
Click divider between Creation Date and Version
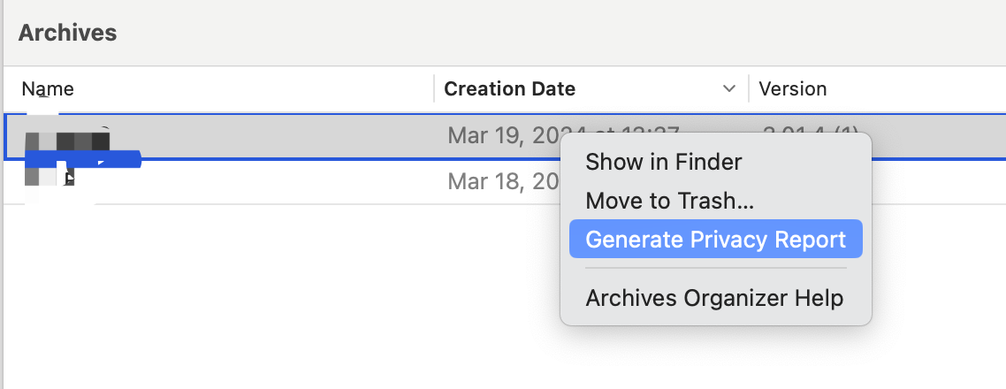749,89
